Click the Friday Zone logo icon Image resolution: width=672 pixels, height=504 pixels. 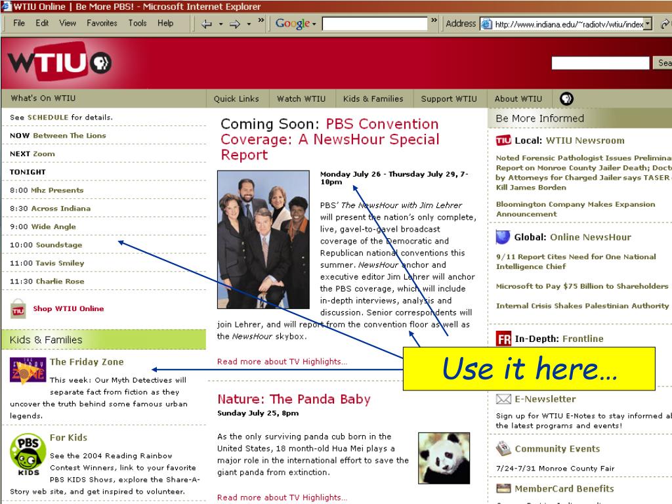tap(28, 370)
